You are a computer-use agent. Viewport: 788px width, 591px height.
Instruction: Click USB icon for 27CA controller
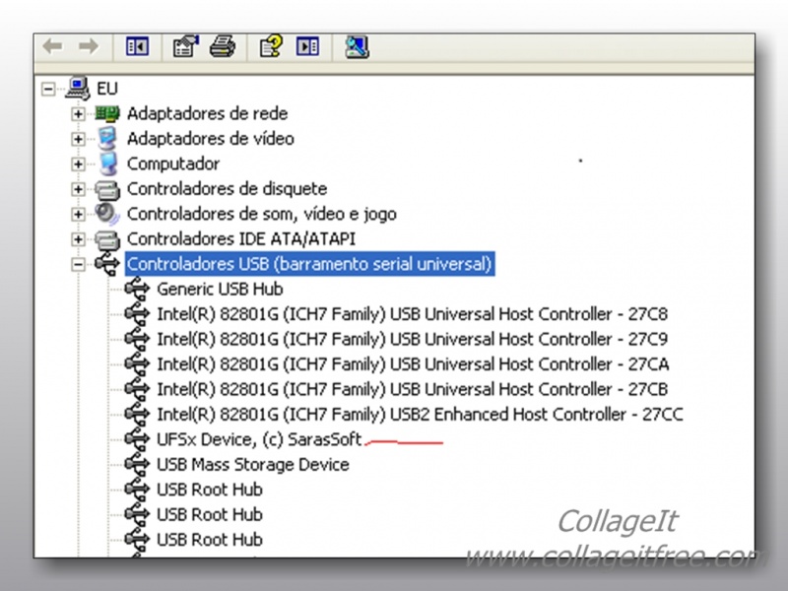pos(137,364)
